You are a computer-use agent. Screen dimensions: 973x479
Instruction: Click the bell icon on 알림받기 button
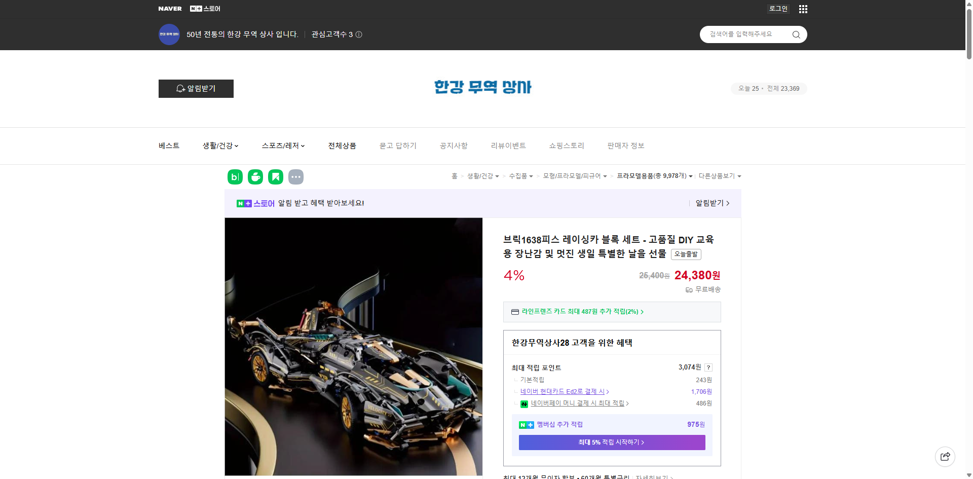[x=180, y=88]
